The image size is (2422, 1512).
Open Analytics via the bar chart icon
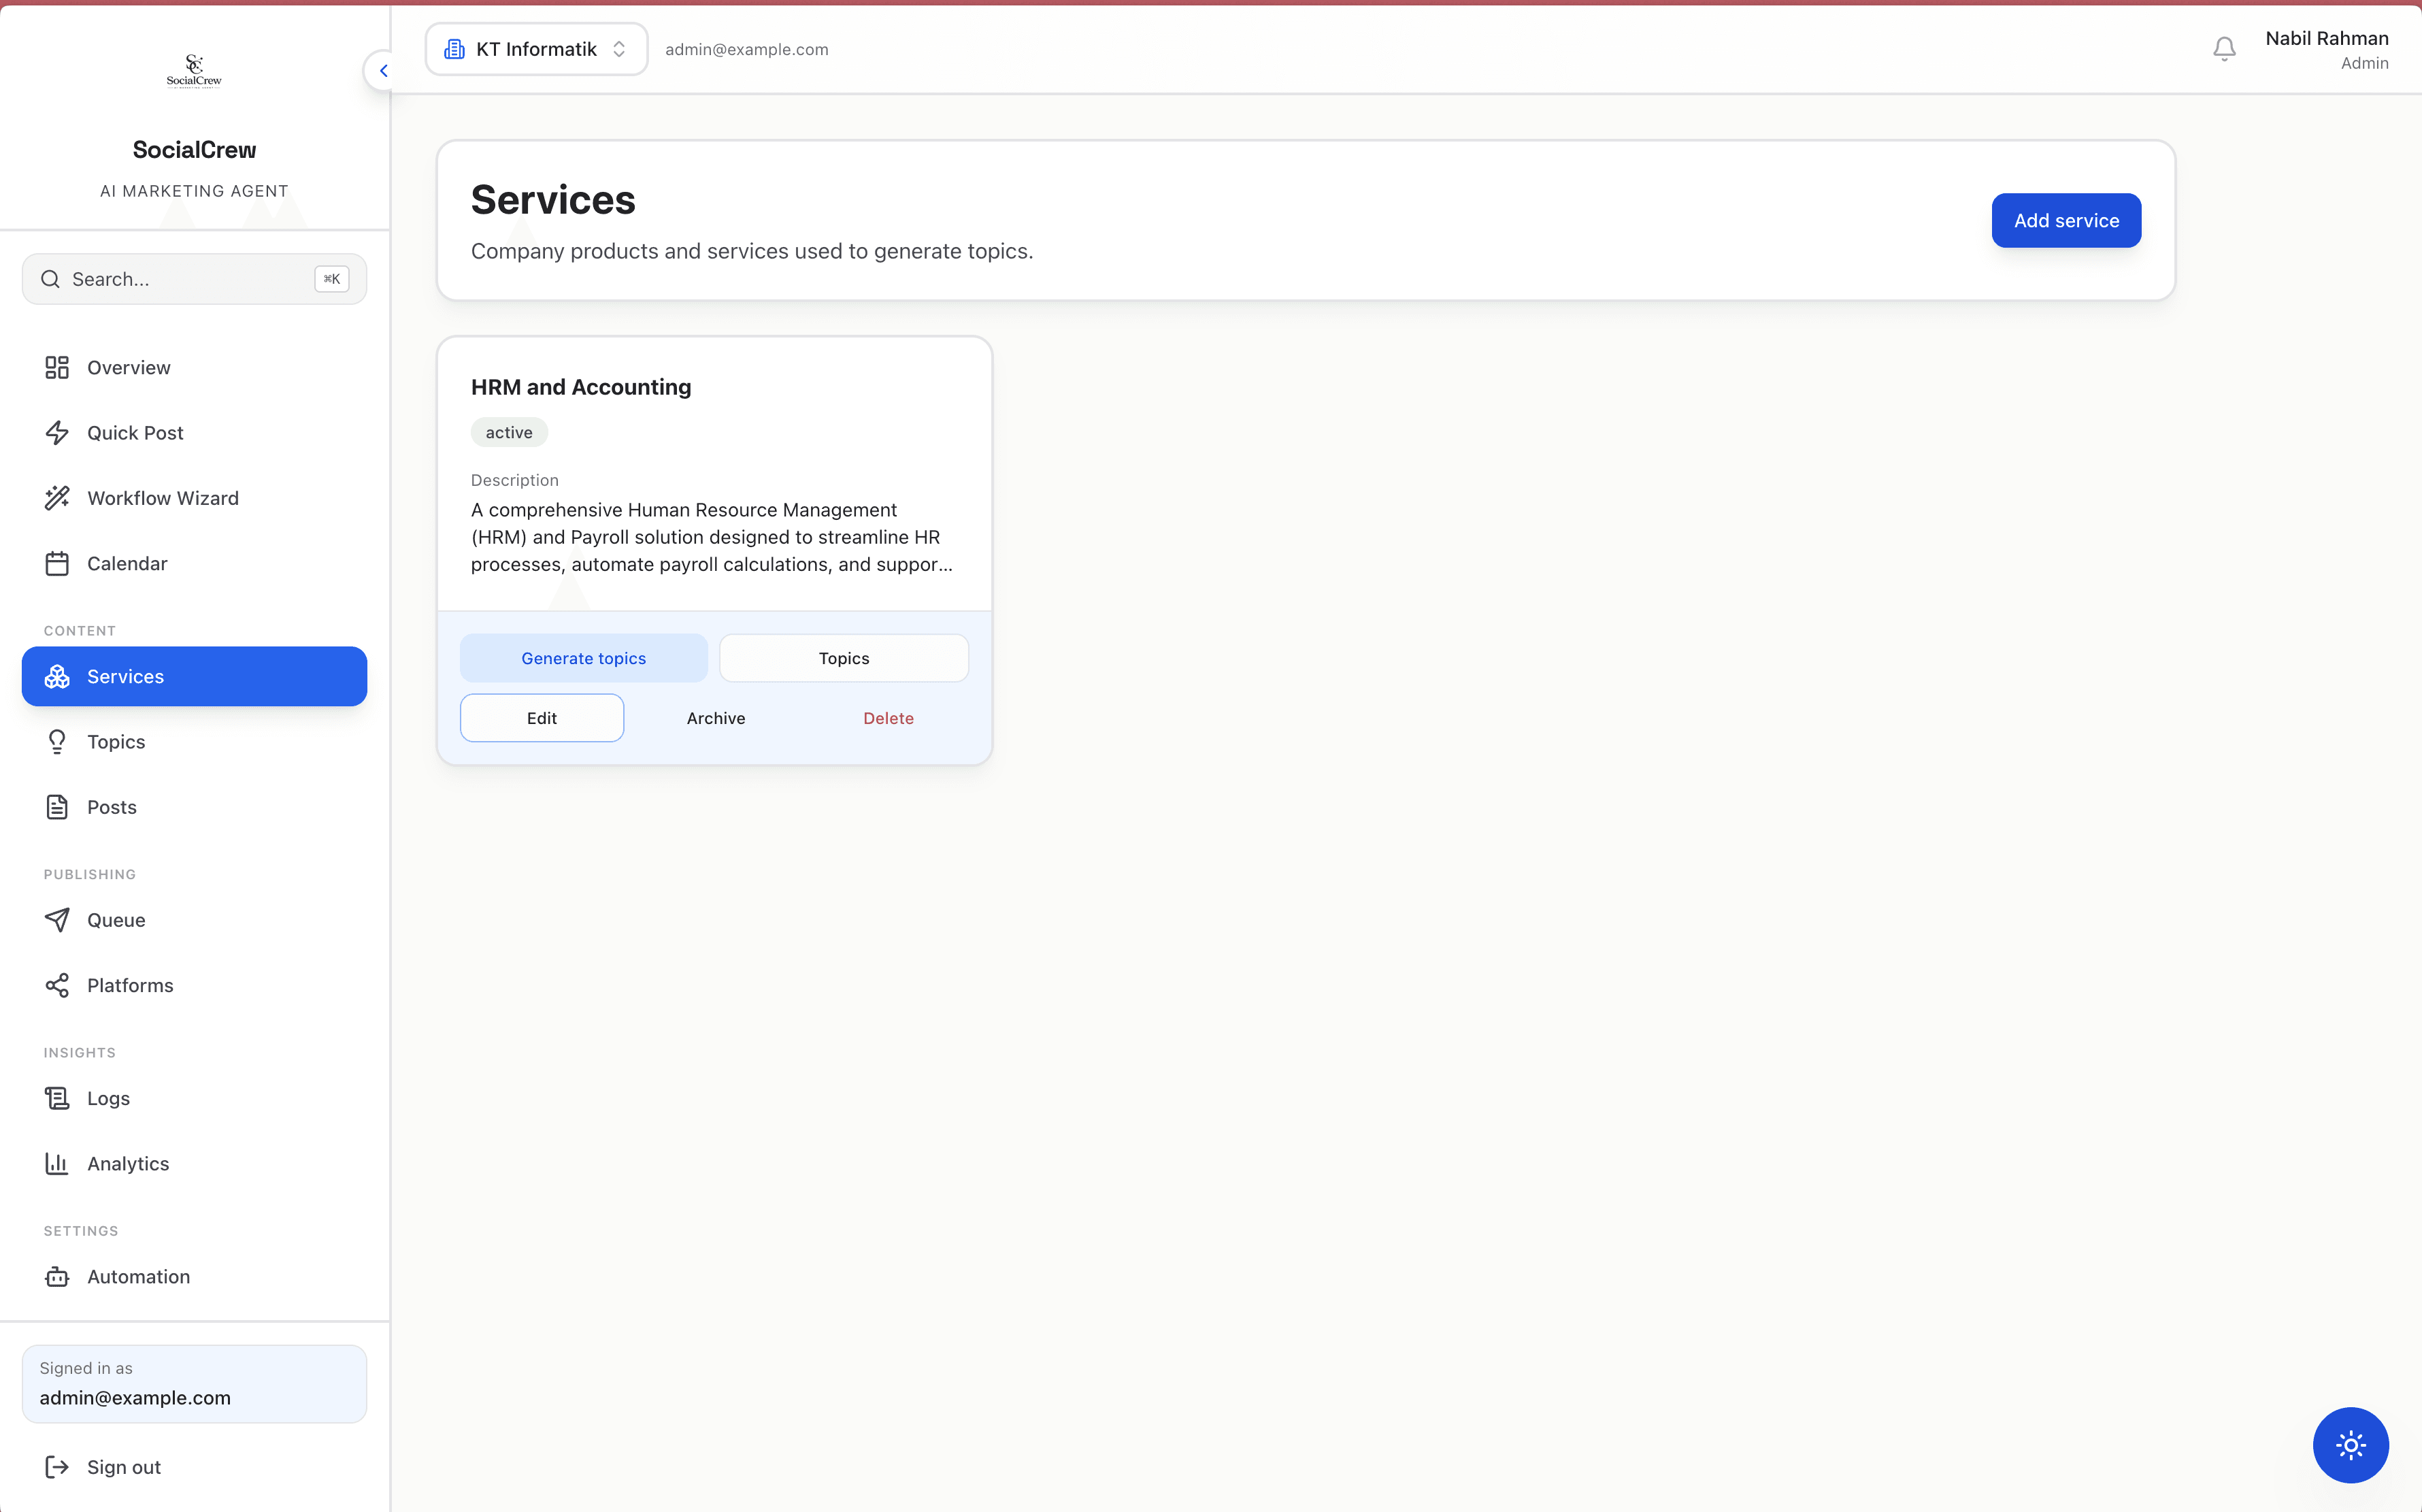pos(57,1163)
